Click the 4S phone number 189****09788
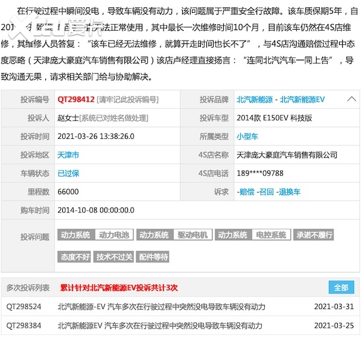 pyautogui.click(x=260, y=173)
